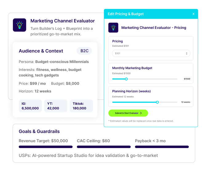206x172 pixels.
Task: Click the lightbulb icon in the pricing dialog
Action: (113, 28)
